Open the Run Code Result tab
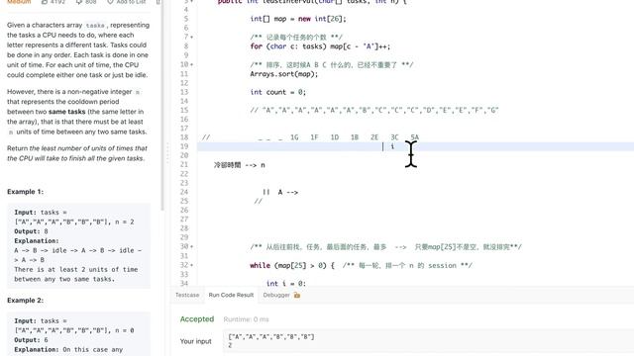The height and width of the screenshot is (356, 634). pos(231,295)
